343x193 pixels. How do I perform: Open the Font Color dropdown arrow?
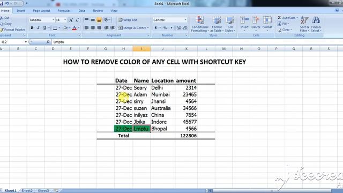pyautogui.click(x=79, y=28)
